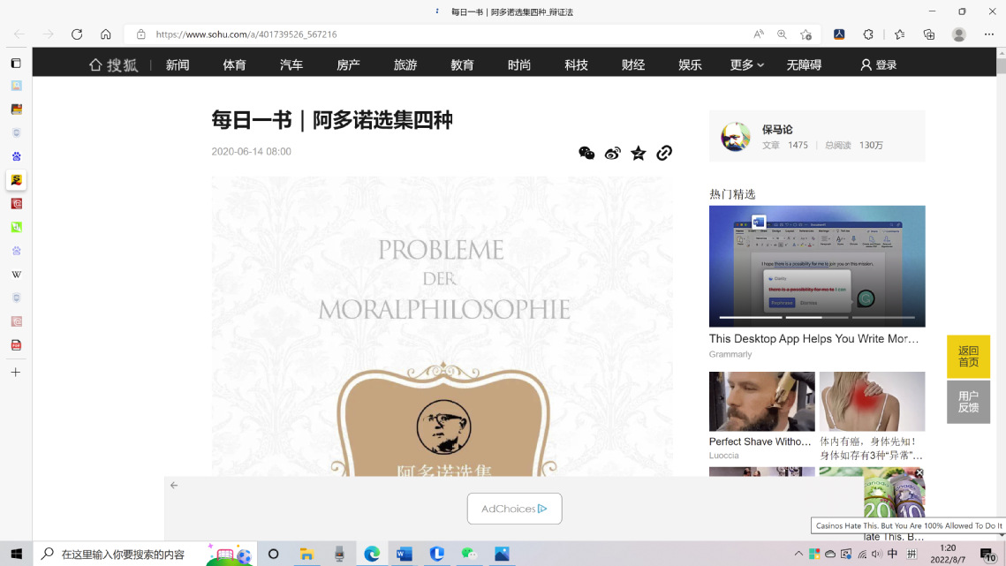Show hidden system tray icons chevron
1006x566 pixels.
[798, 554]
